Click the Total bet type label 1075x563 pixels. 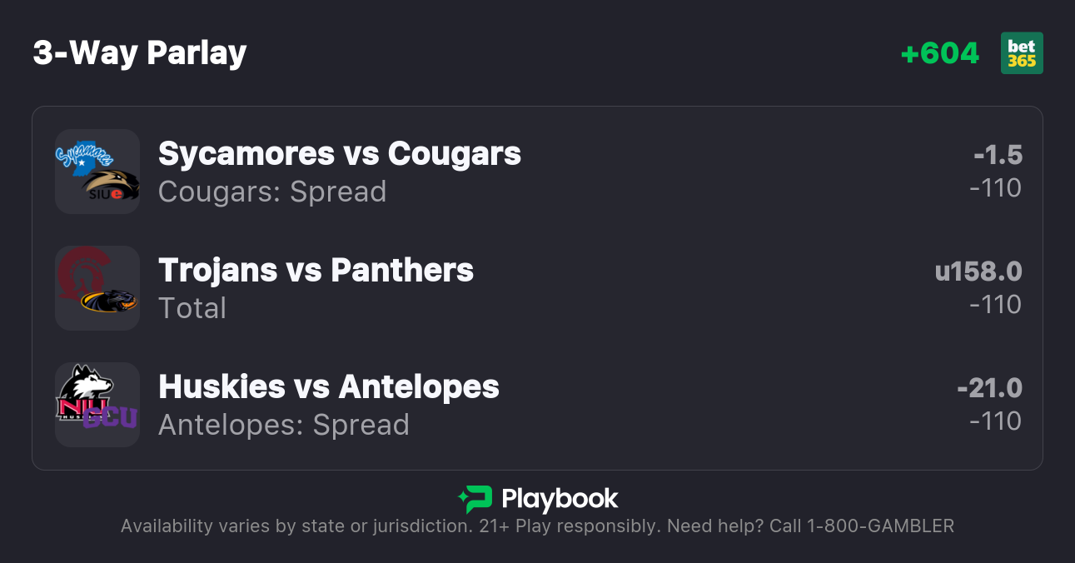point(192,308)
